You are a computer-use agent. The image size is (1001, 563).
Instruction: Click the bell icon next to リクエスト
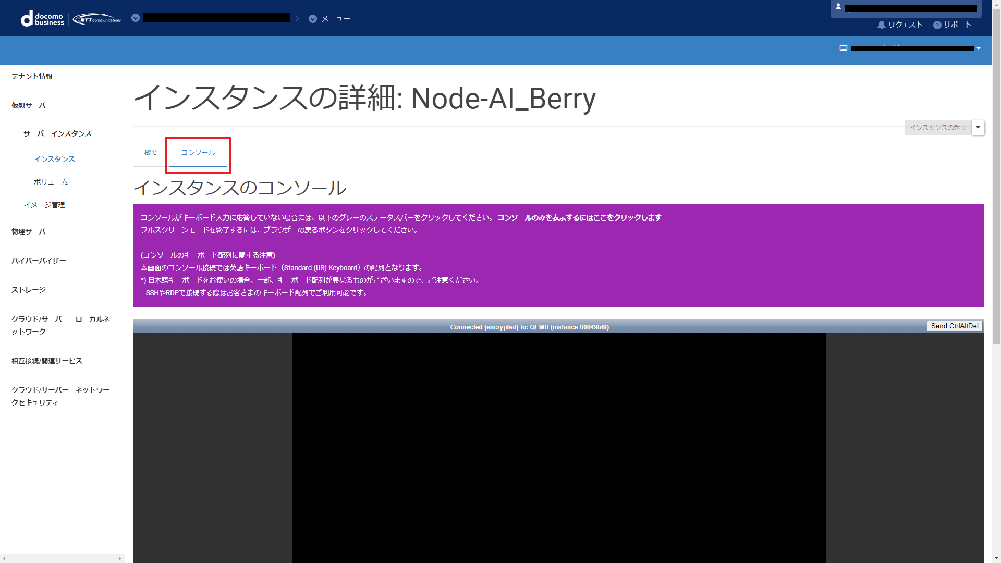881,25
